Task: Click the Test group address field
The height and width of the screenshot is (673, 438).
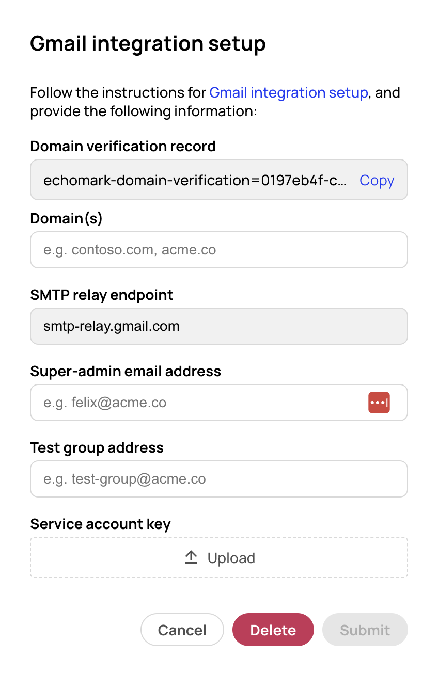Action: tap(219, 479)
